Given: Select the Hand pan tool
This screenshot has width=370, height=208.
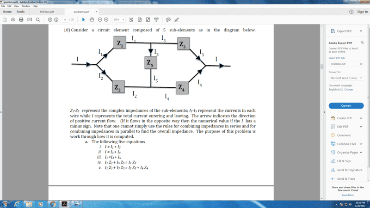Looking at the screenshot, I should (x=92, y=19).
